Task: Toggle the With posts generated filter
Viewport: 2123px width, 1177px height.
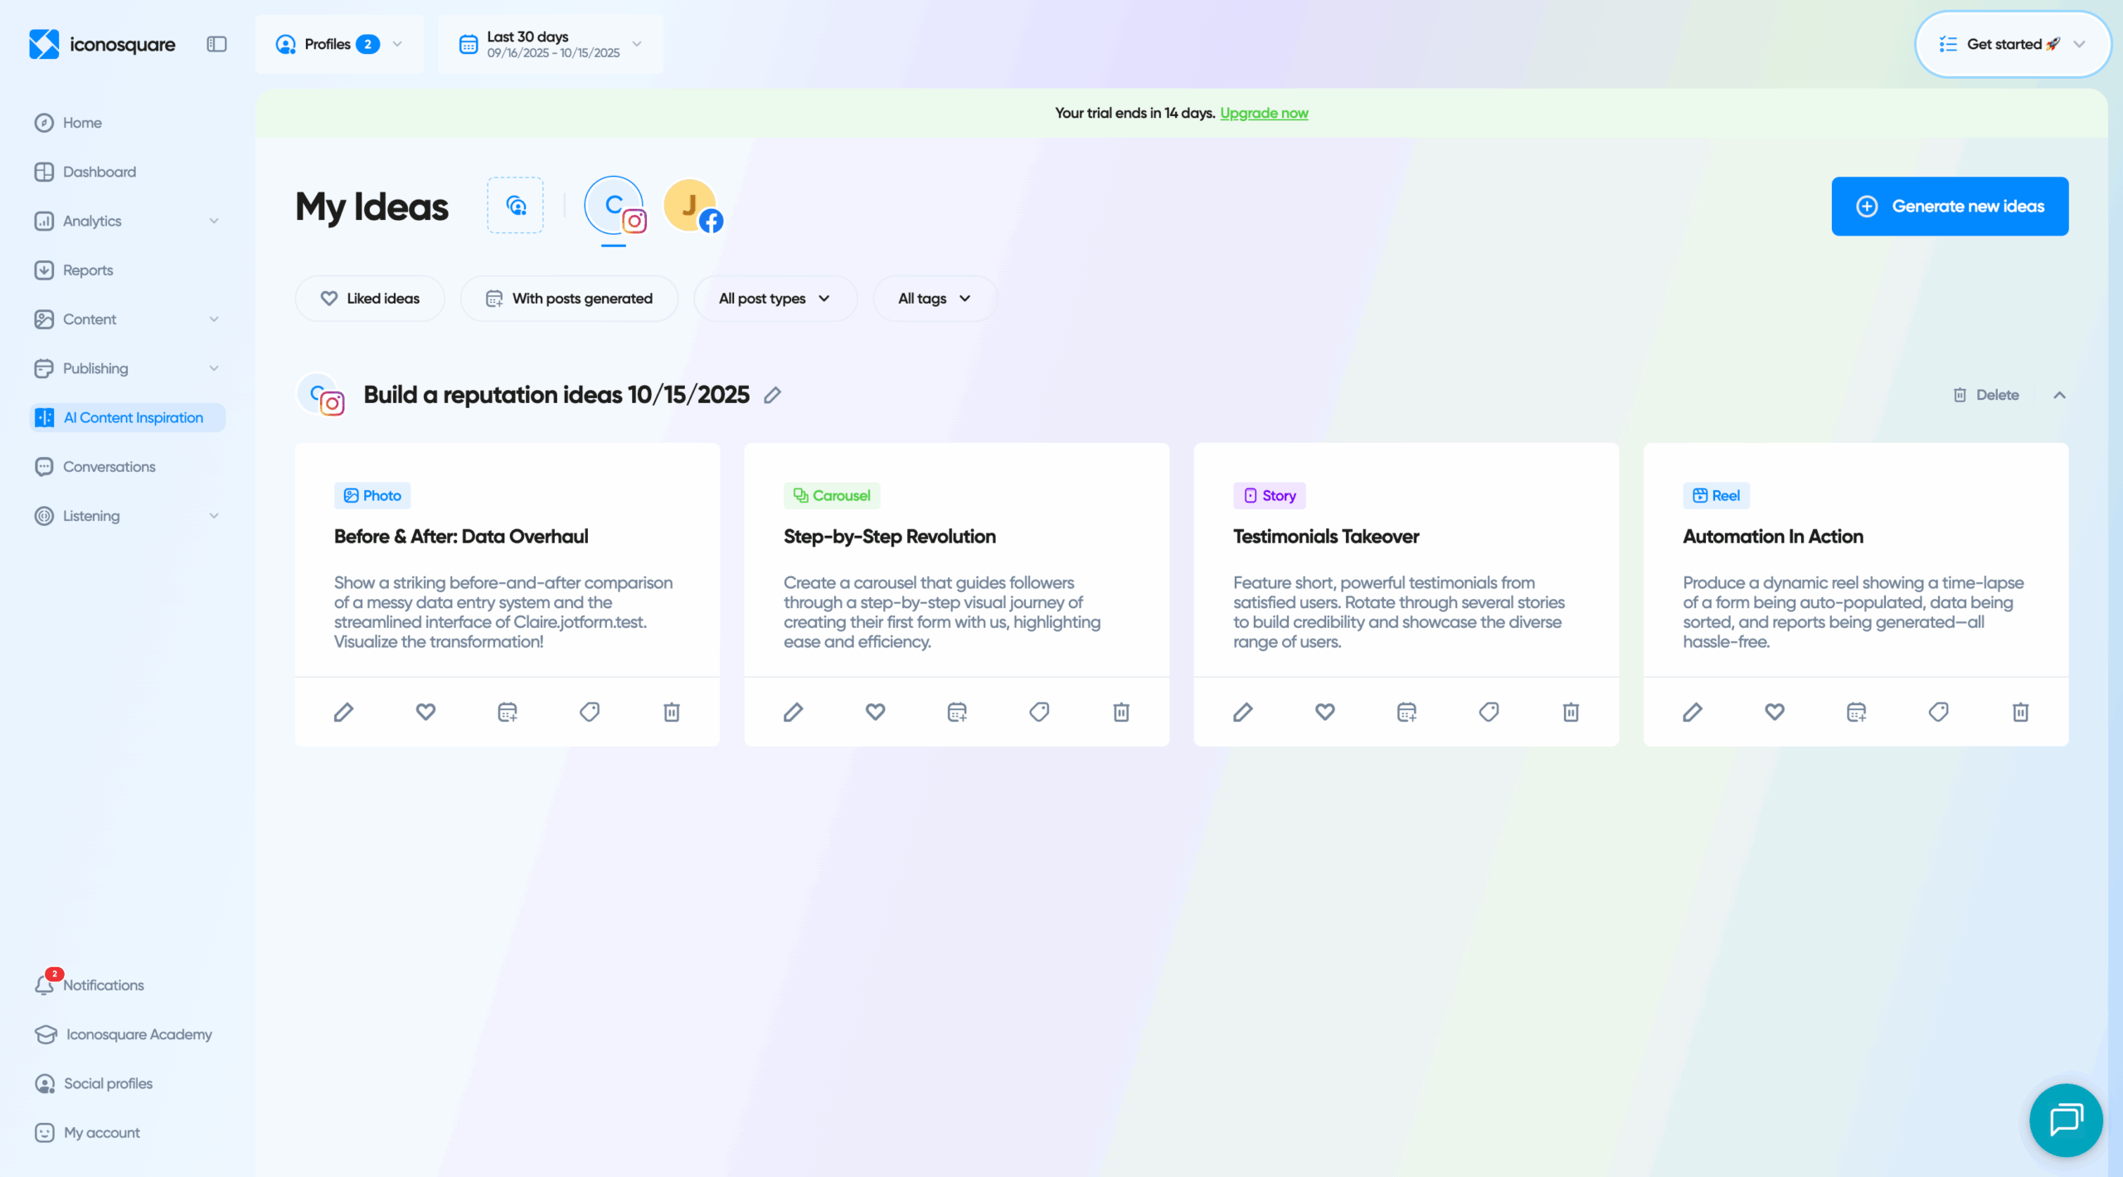Action: [569, 298]
